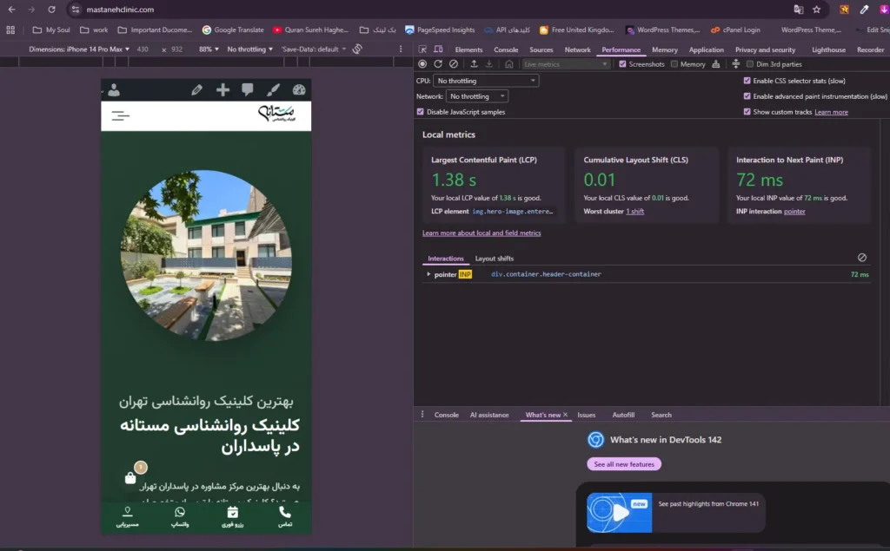Uncheck Disable JavaScript samples

[x=421, y=112]
